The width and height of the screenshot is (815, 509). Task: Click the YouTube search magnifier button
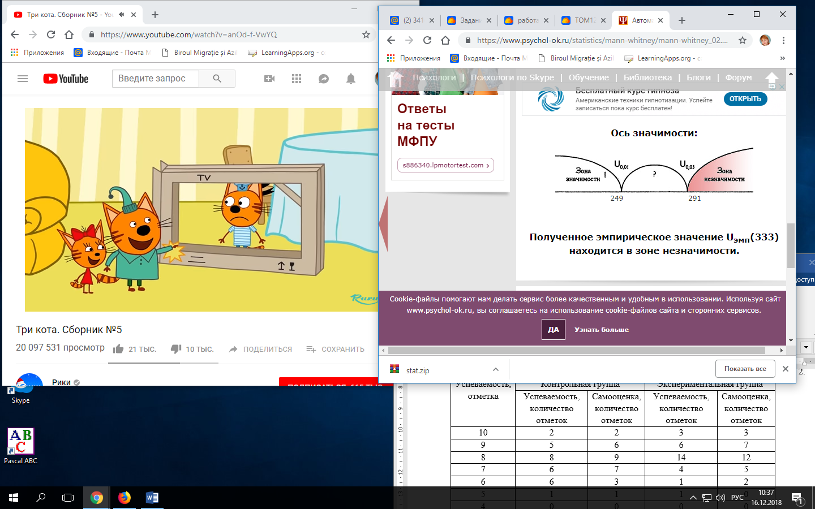pyautogui.click(x=217, y=79)
